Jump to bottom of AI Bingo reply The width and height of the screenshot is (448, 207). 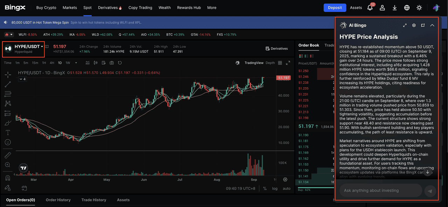(x=427, y=172)
